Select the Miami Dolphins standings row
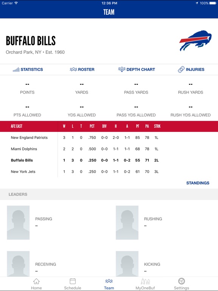This screenshot has height=291, width=218. pos(109,149)
